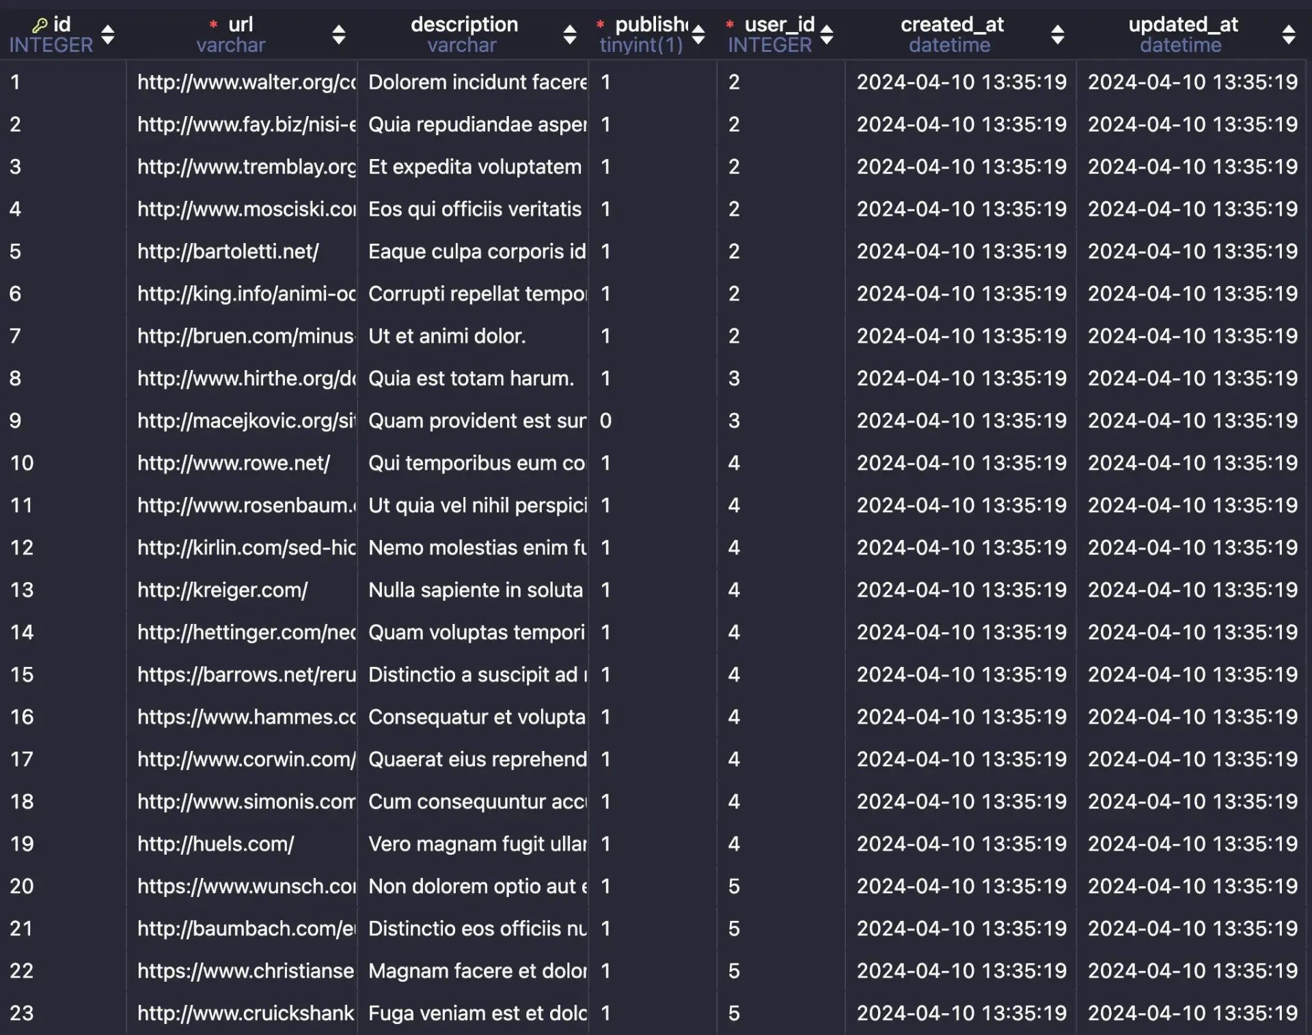Select the http://huels.com/ url cell
1312x1035 pixels.
[216, 844]
